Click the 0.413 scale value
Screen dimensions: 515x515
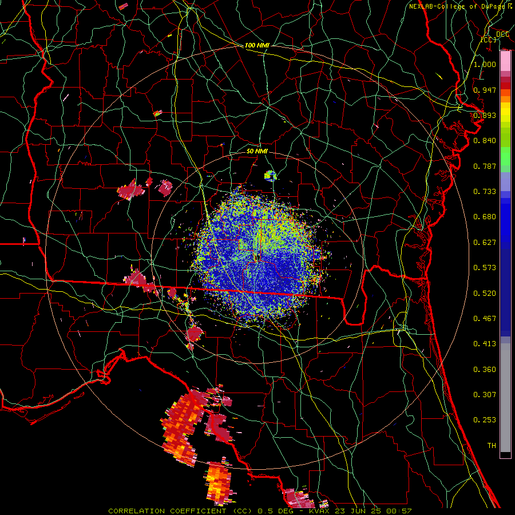(x=485, y=344)
